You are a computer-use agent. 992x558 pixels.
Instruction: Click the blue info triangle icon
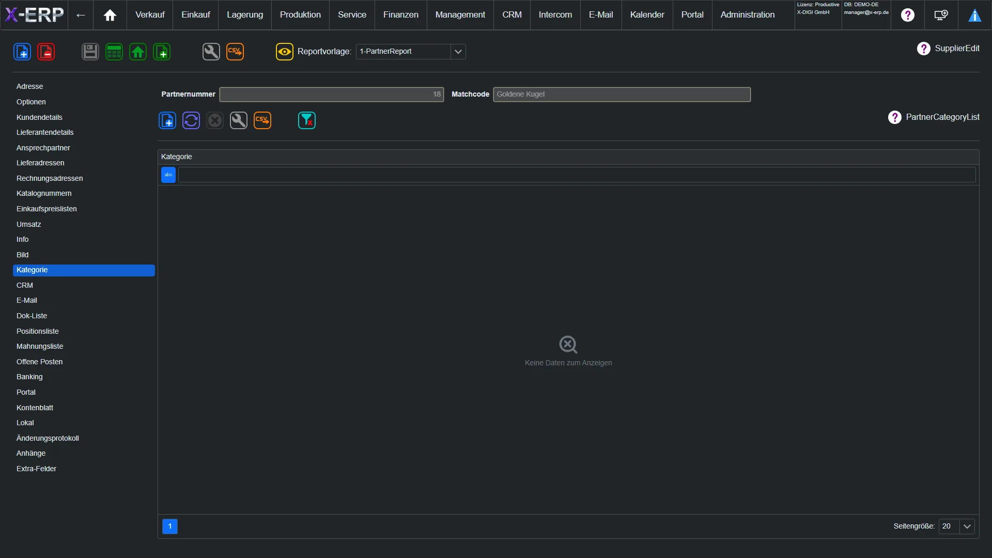(x=974, y=15)
